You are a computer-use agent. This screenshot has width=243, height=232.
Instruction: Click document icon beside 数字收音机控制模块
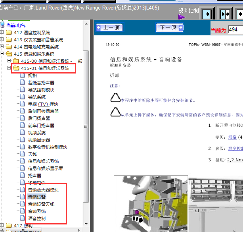point(23,146)
